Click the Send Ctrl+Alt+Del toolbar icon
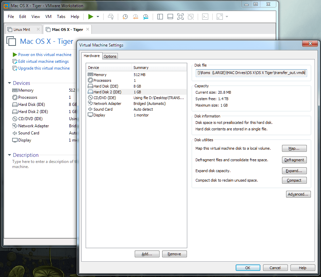321x277 pixels. (x=111, y=17)
